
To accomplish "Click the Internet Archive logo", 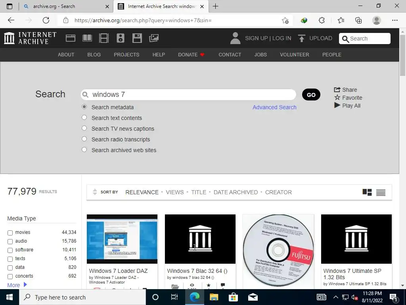I will [x=30, y=38].
